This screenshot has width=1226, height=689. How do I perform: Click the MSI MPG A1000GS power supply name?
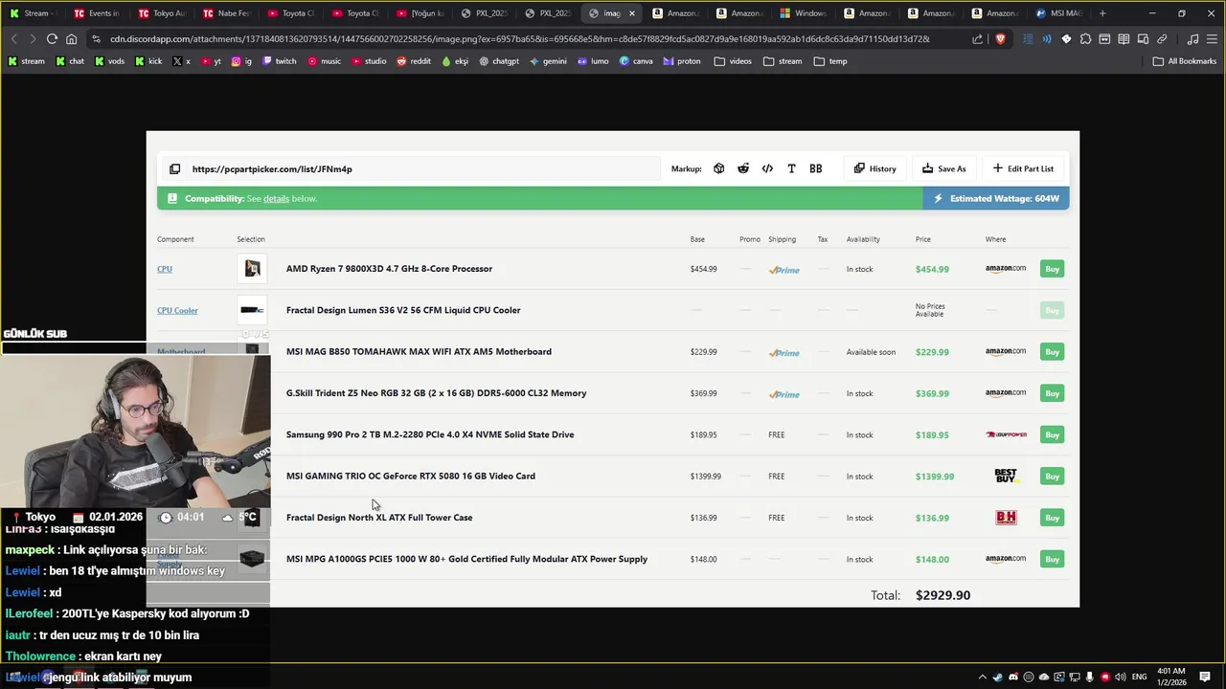tap(466, 559)
